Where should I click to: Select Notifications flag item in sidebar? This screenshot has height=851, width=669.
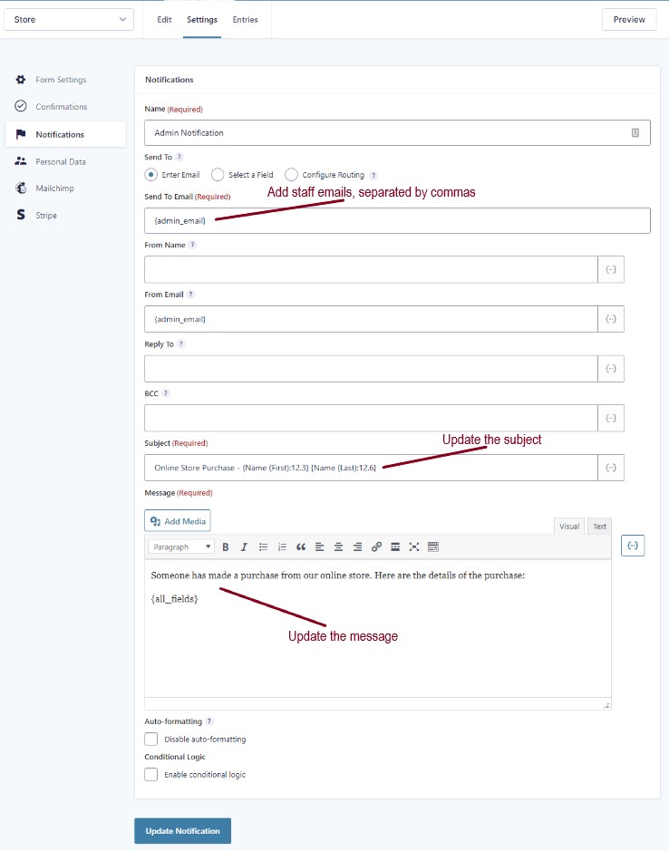coord(65,134)
